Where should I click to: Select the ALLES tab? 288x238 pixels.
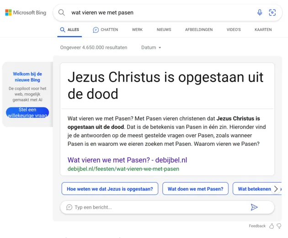tap(69, 30)
